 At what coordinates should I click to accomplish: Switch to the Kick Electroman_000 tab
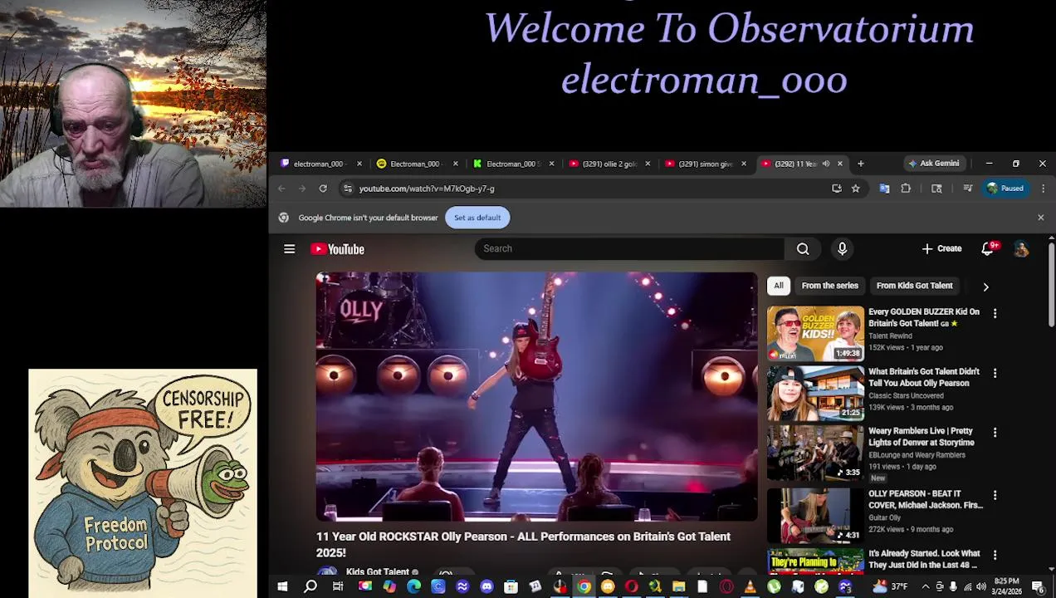[x=514, y=164]
